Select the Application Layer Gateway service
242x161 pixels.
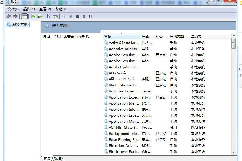(155, 115)
